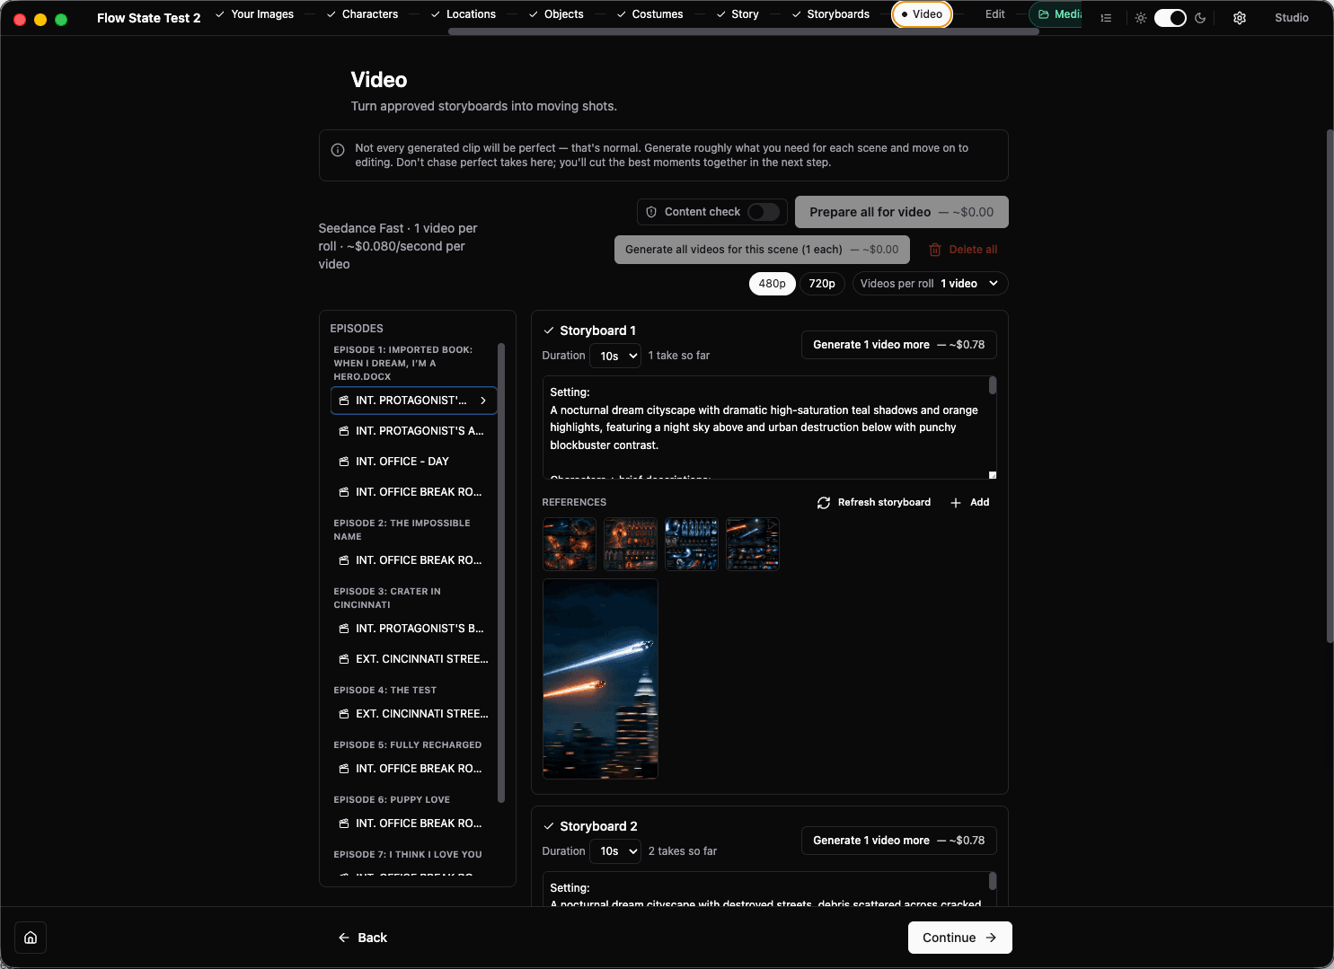Click checkmark icon beside Storyboard 2
This screenshot has height=969, width=1334.
(549, 826)
